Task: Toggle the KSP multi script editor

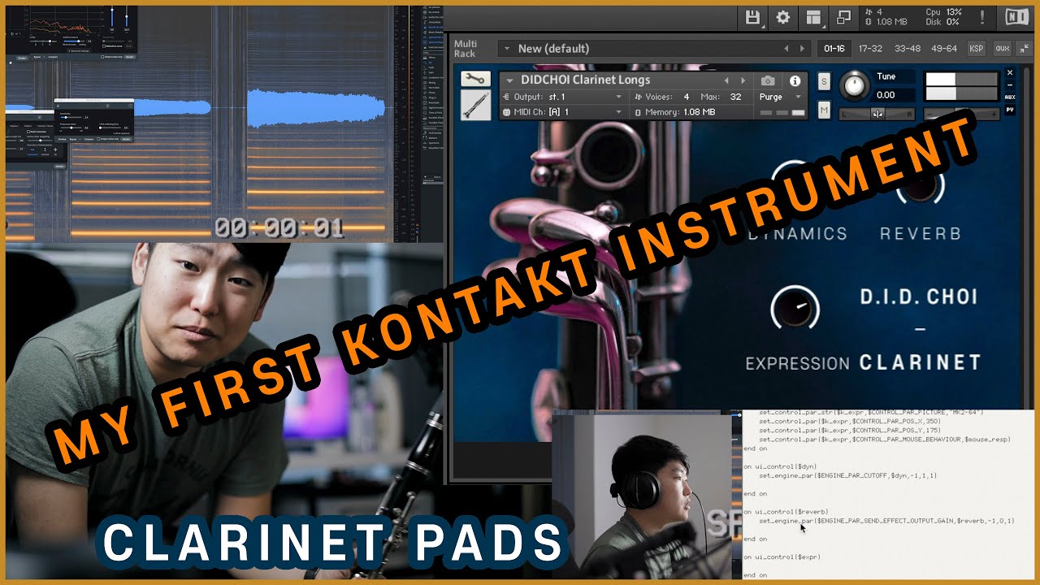Action: click(976, 49)
